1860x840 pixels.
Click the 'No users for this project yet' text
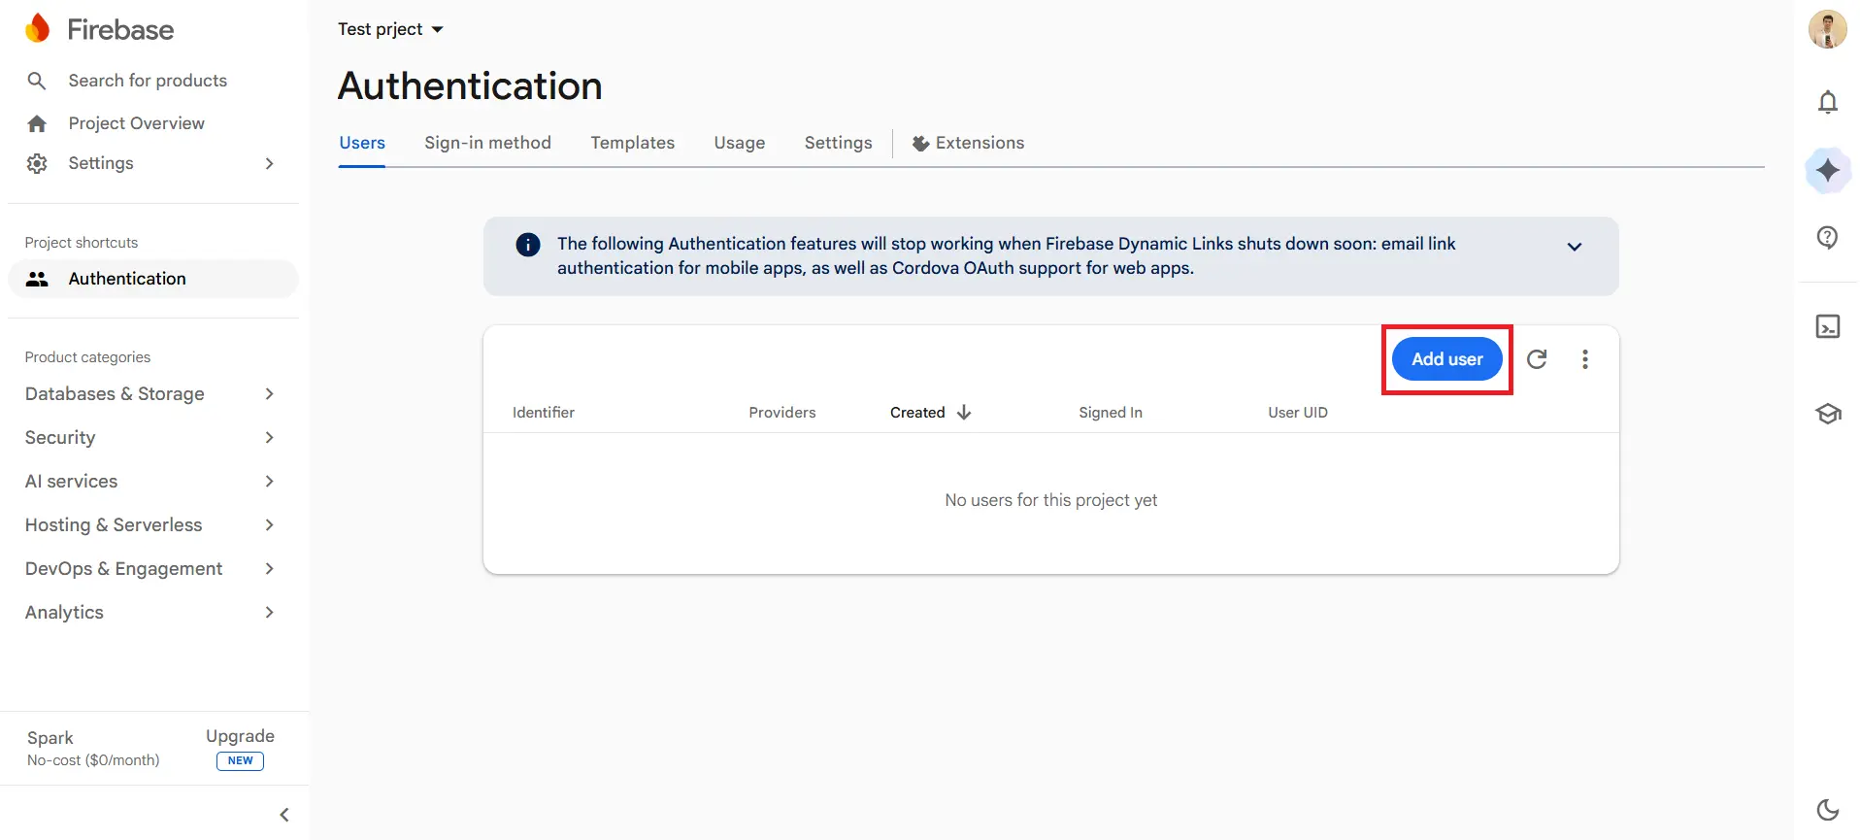1051,500
